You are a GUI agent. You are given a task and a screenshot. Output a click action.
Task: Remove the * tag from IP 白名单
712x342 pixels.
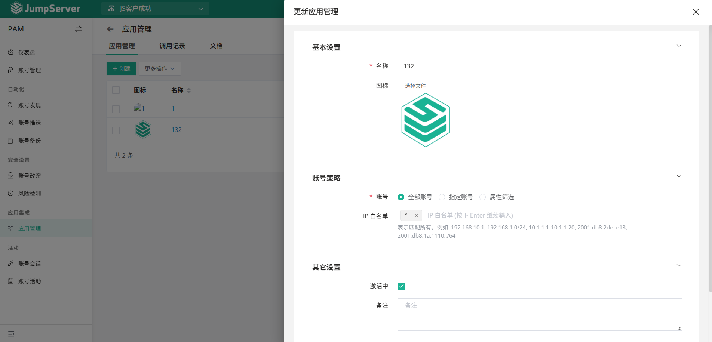416,215
